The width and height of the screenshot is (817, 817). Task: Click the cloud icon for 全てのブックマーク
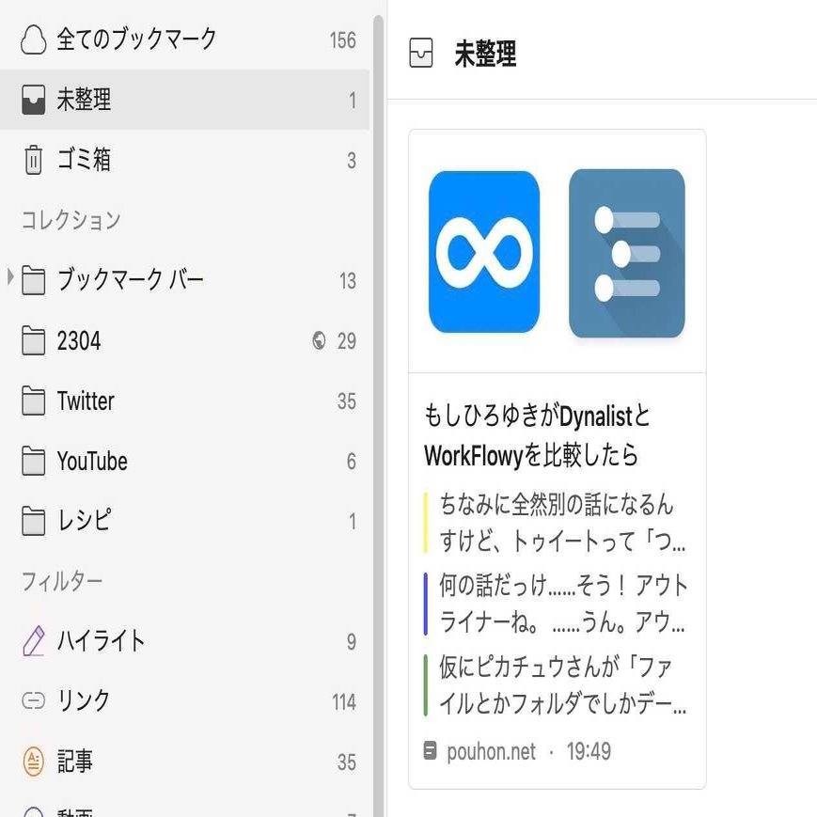coord(33,39)
